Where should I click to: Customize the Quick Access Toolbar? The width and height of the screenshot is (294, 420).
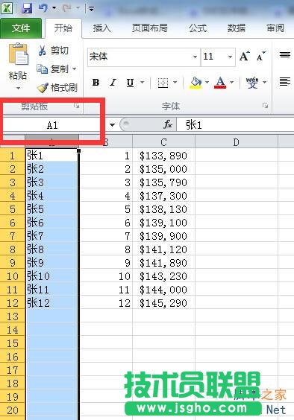tap(92, 9)
